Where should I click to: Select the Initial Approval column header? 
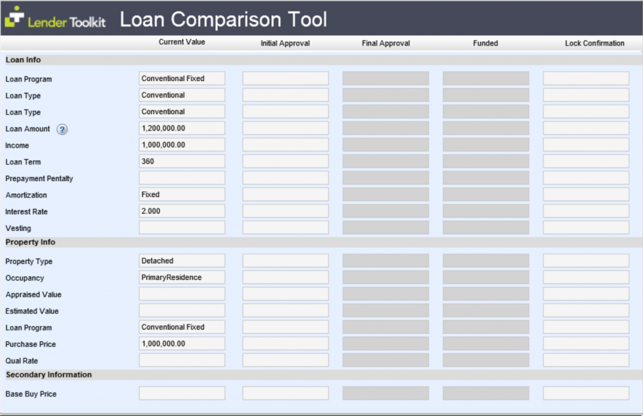coord(285,43)
